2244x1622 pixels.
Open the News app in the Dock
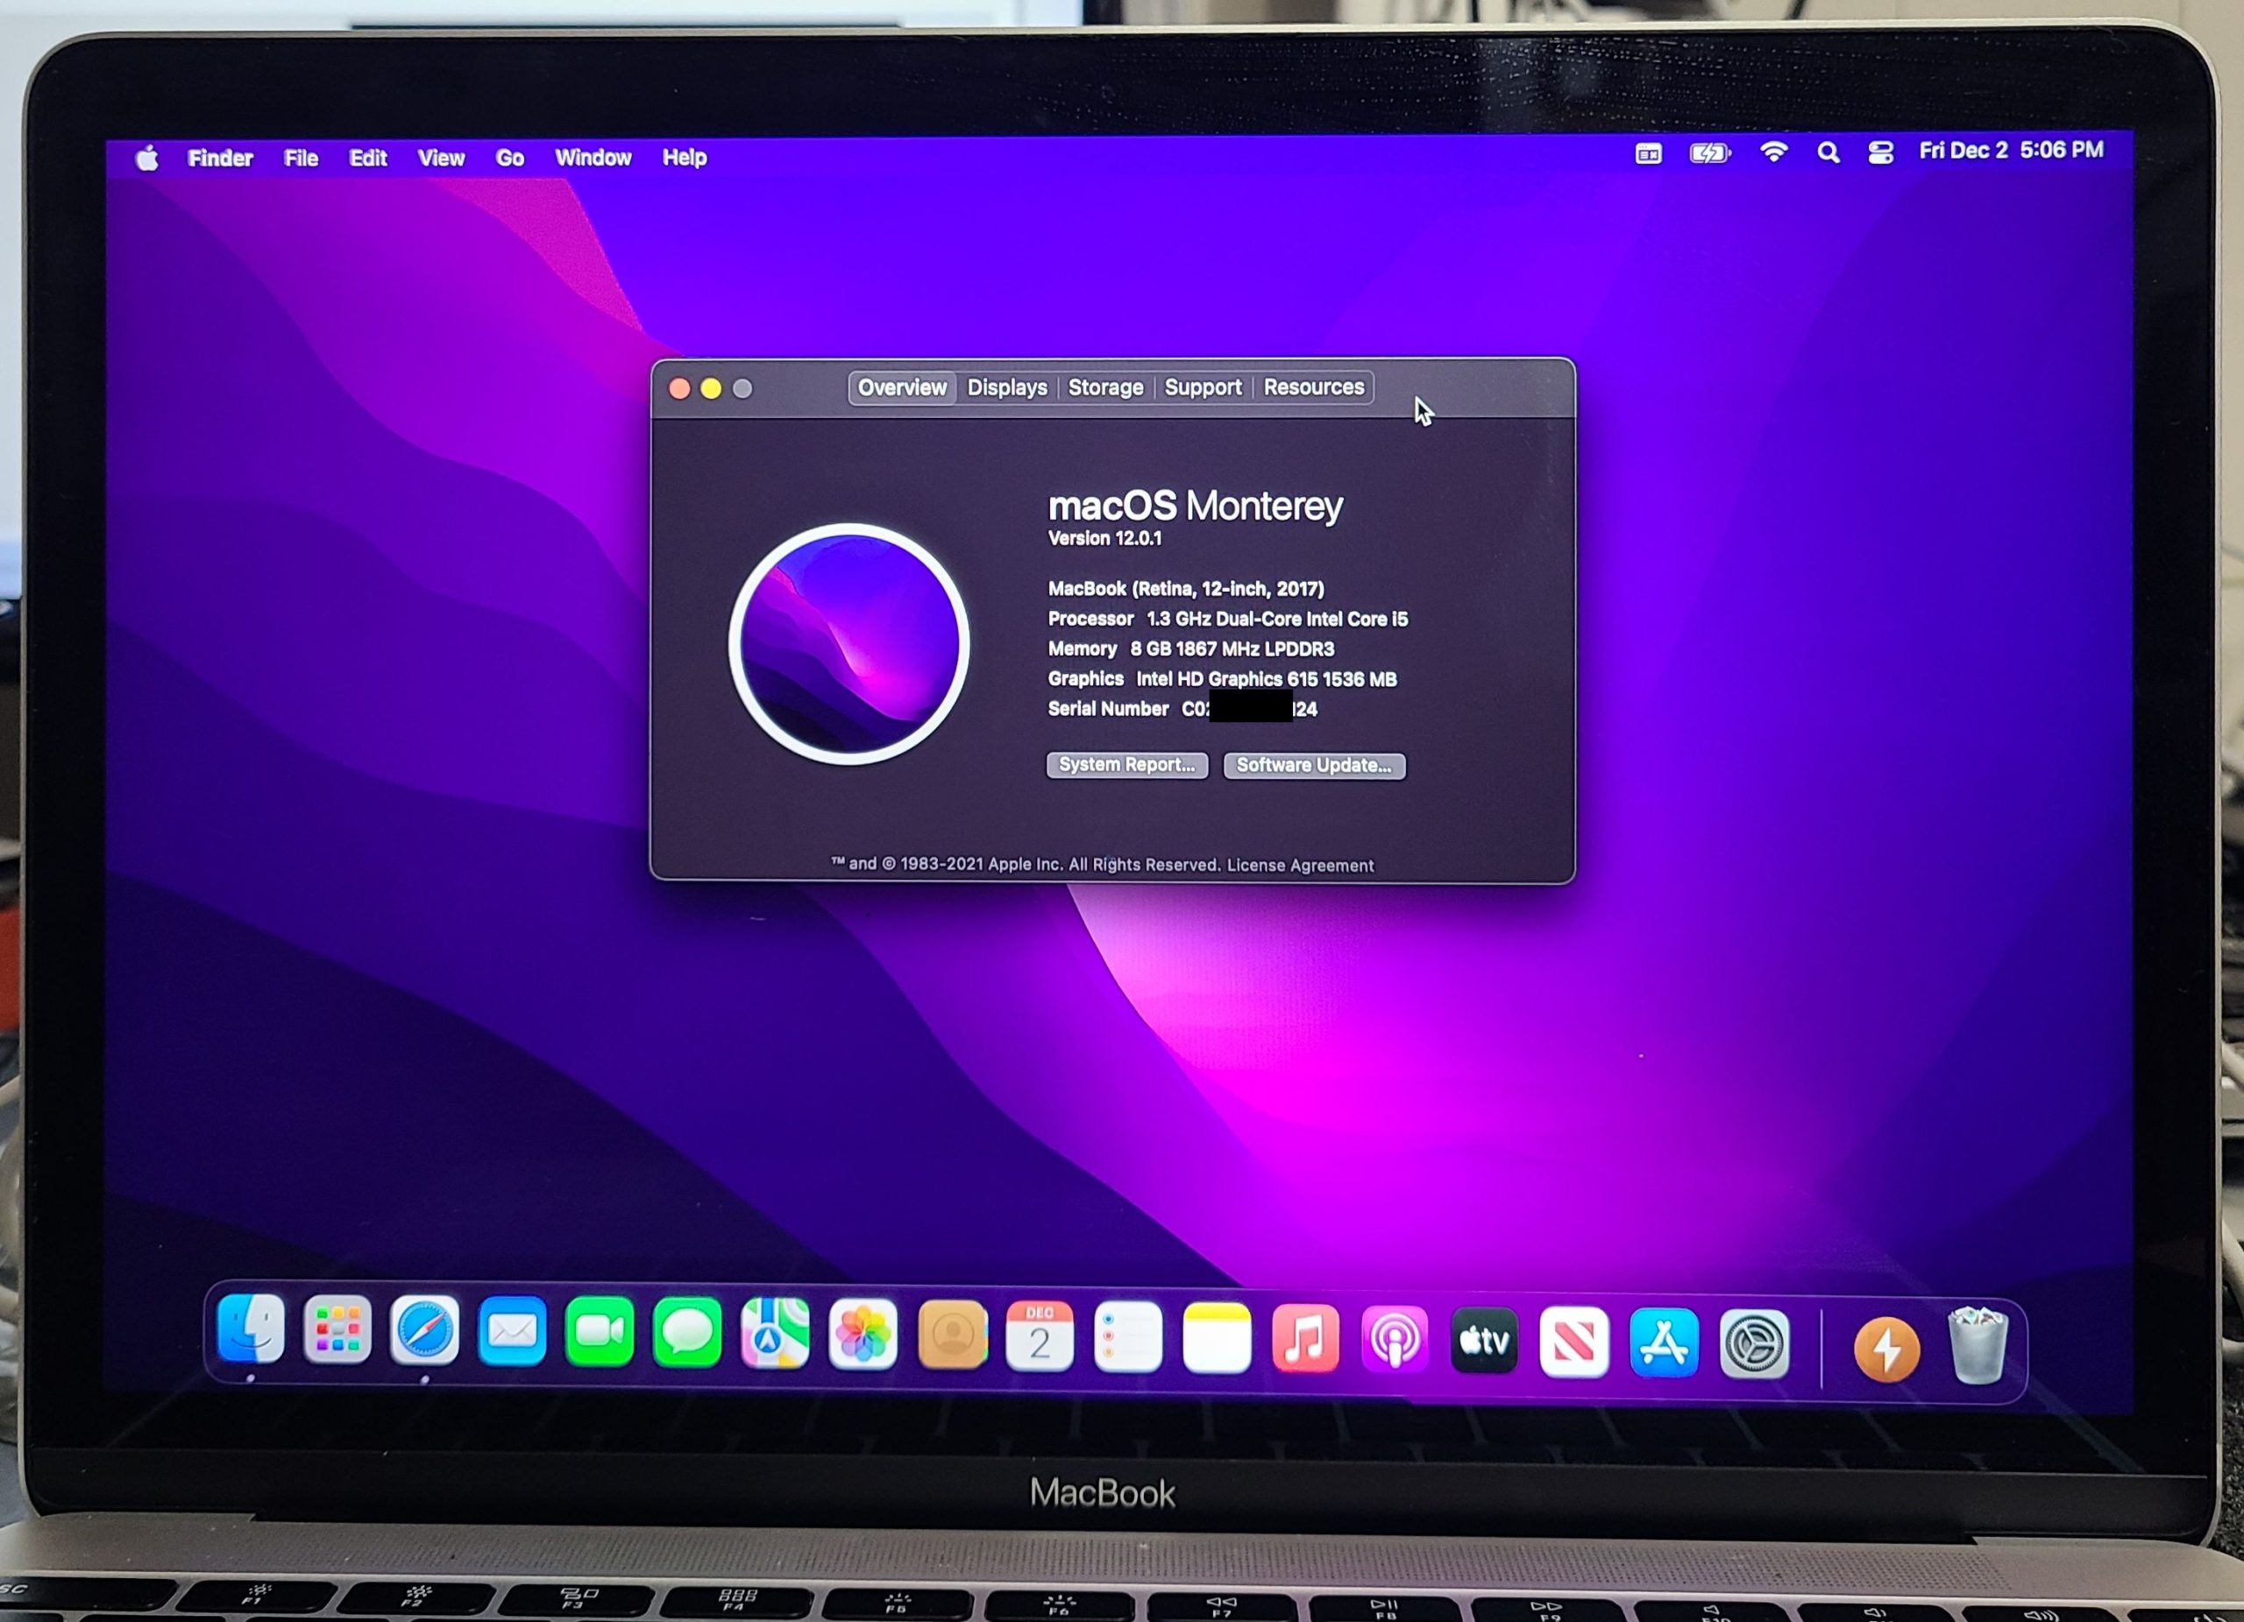[x=1573, y=1342]
